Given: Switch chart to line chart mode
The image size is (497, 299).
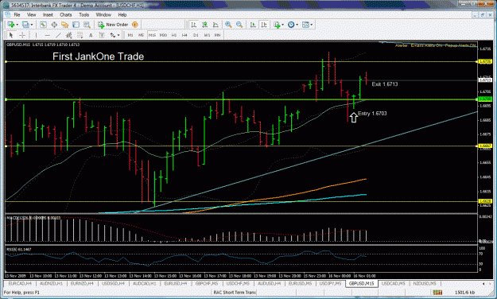Looking at the screenshot, I should coord(215,25).
